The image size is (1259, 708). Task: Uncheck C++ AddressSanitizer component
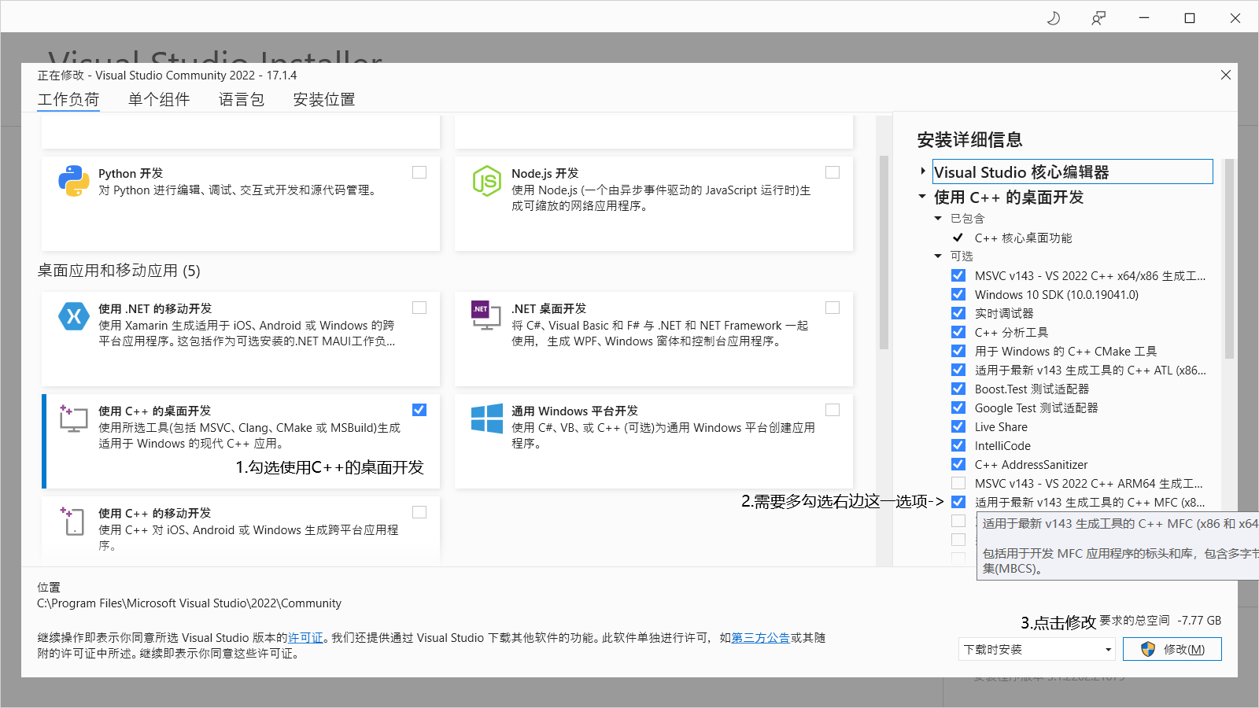958,464
